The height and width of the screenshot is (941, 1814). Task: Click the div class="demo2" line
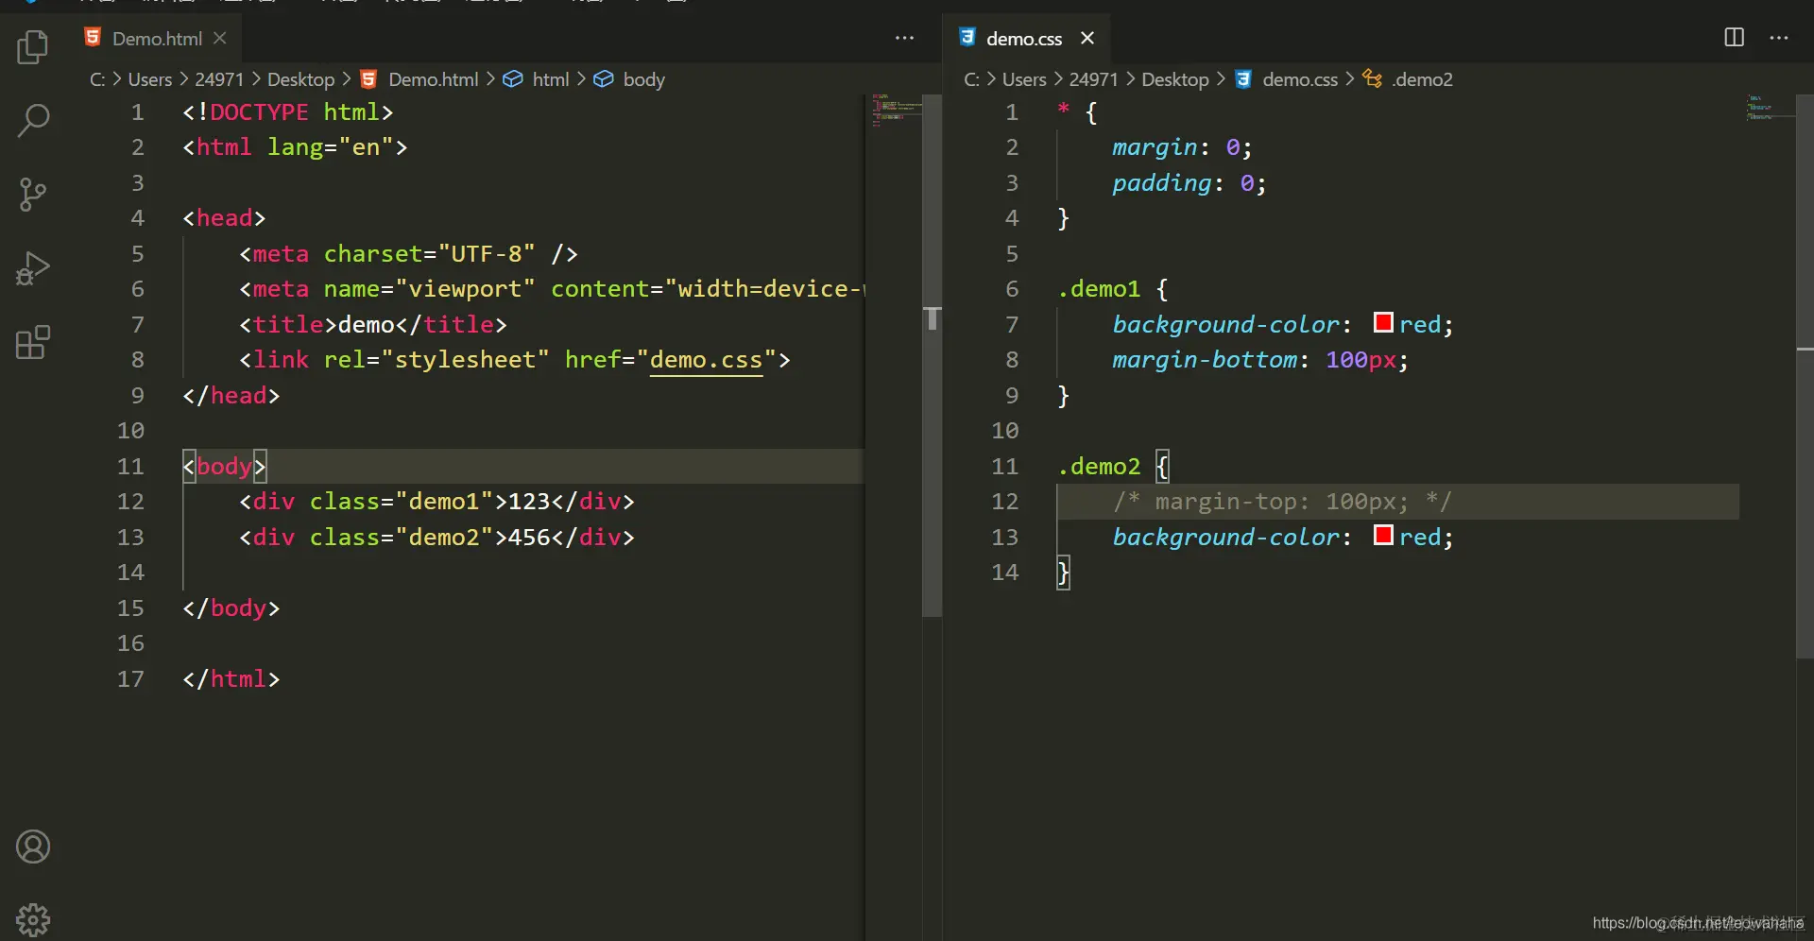436,537
